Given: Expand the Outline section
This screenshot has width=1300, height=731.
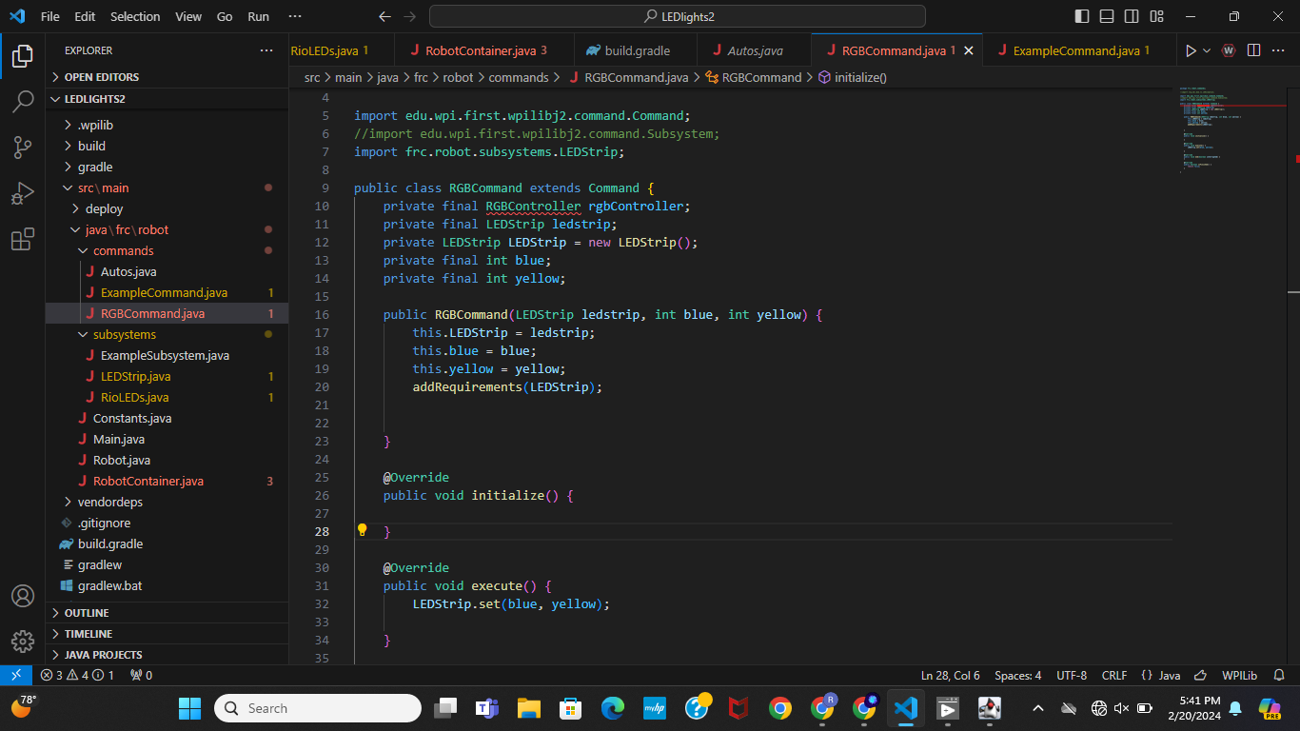Looking at the screenshot, I should tap(167, 613).
